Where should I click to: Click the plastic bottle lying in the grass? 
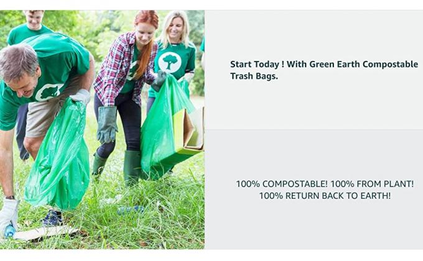pyautogui.click(x=131, y=210)
